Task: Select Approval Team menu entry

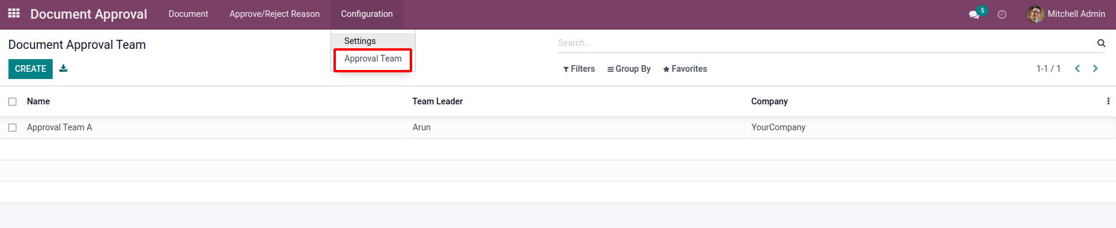Action: (373, 59)
